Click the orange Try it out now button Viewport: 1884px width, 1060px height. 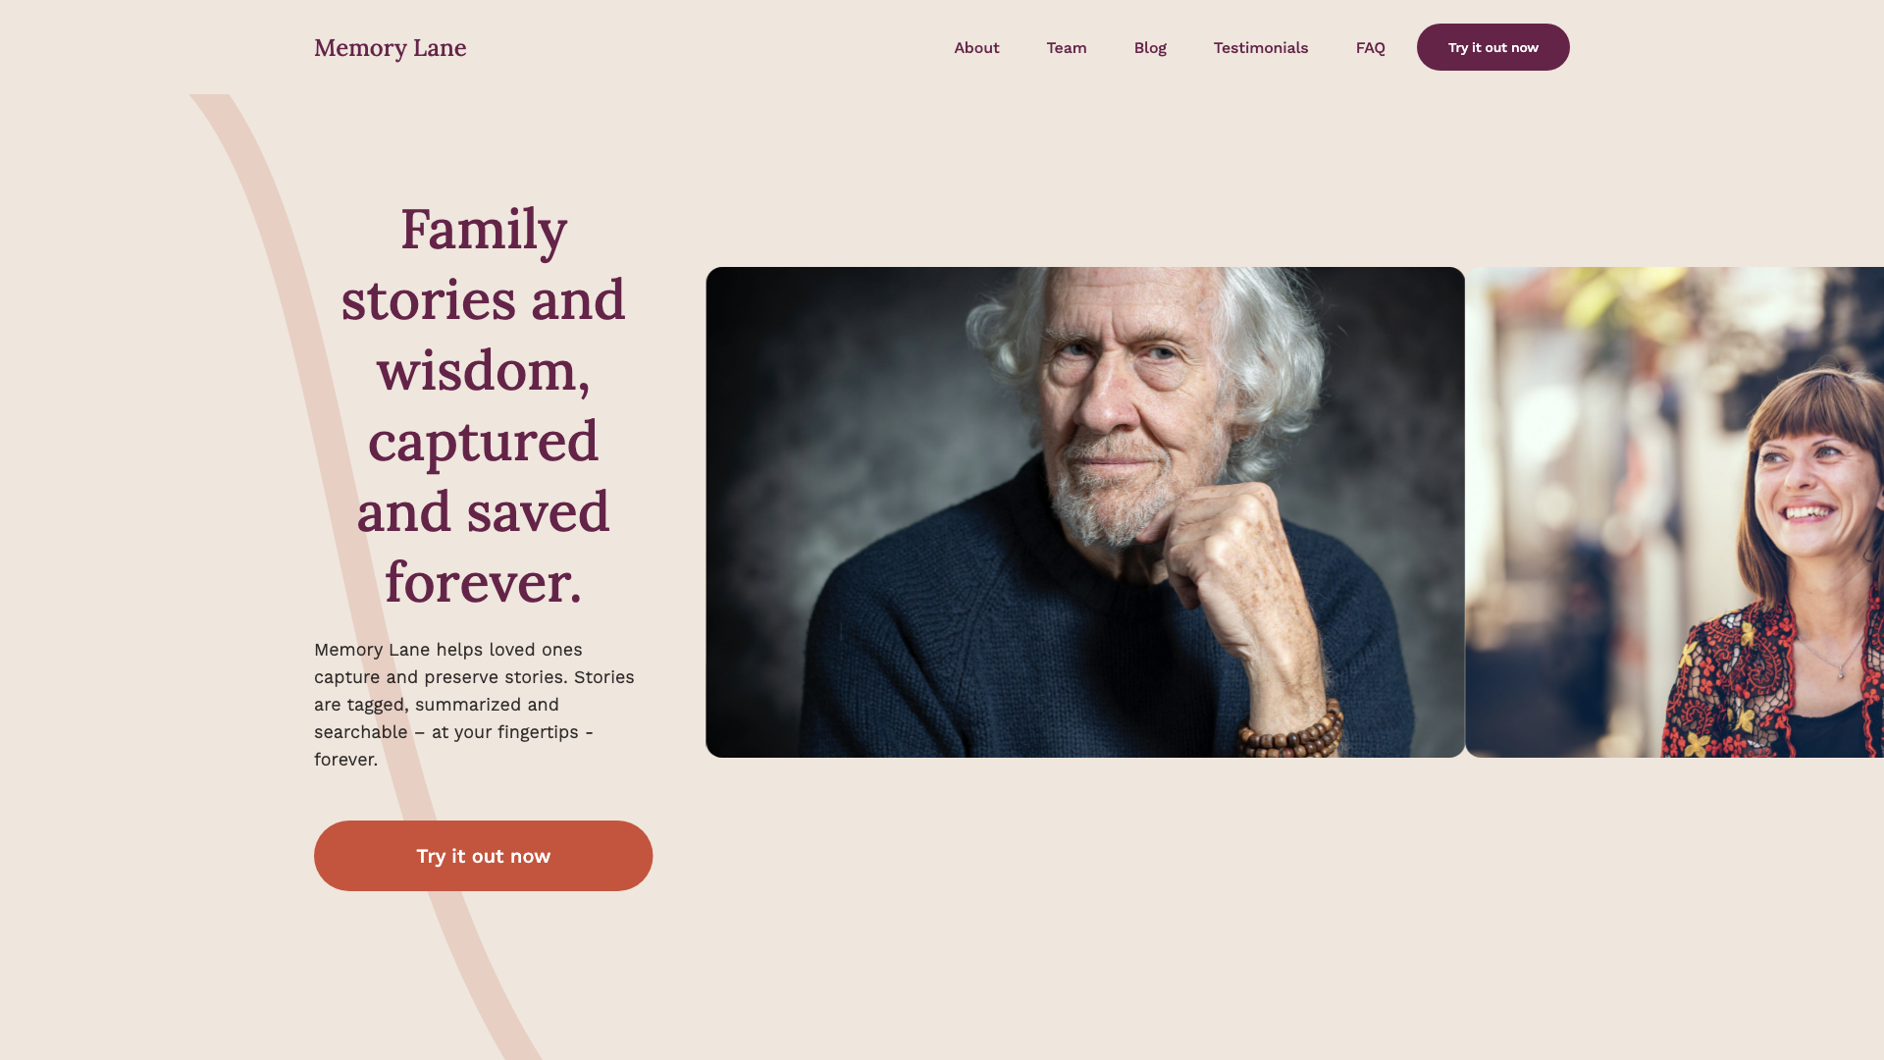coord(483,856)
